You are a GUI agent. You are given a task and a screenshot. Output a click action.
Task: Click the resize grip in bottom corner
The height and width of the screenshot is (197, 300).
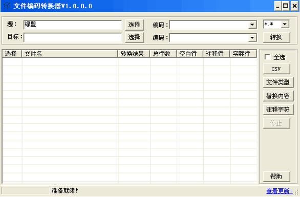[x=296, y=192]
